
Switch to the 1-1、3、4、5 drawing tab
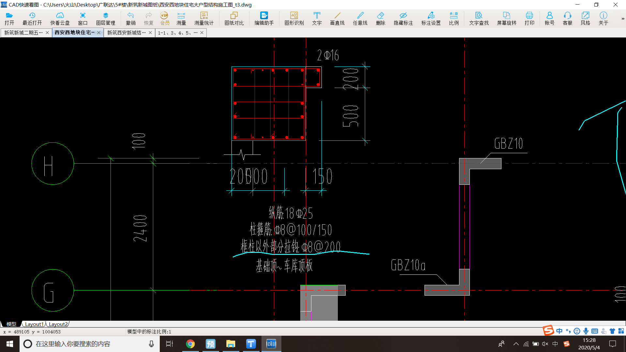coord(178,33)
